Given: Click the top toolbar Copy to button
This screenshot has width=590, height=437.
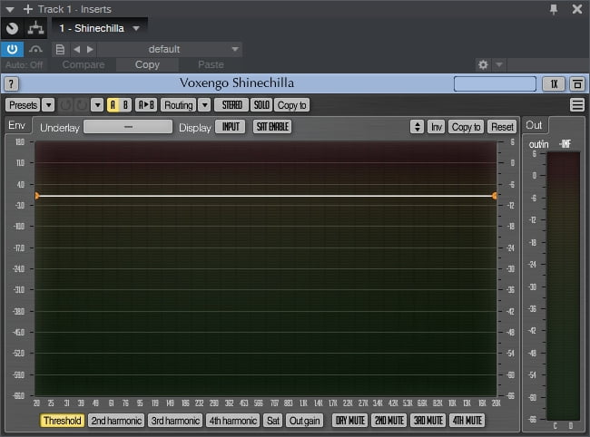Looking at the screenshot, I should pyautogui.click(x=292, y=105).
